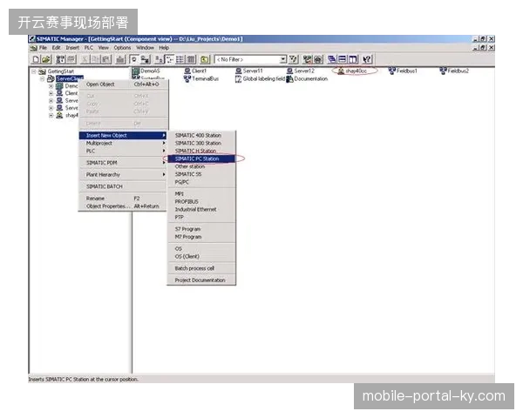Image resolution: width=523 pixels, height=418 pixels.
Task: Open the File menu
Action: (43, 48)
